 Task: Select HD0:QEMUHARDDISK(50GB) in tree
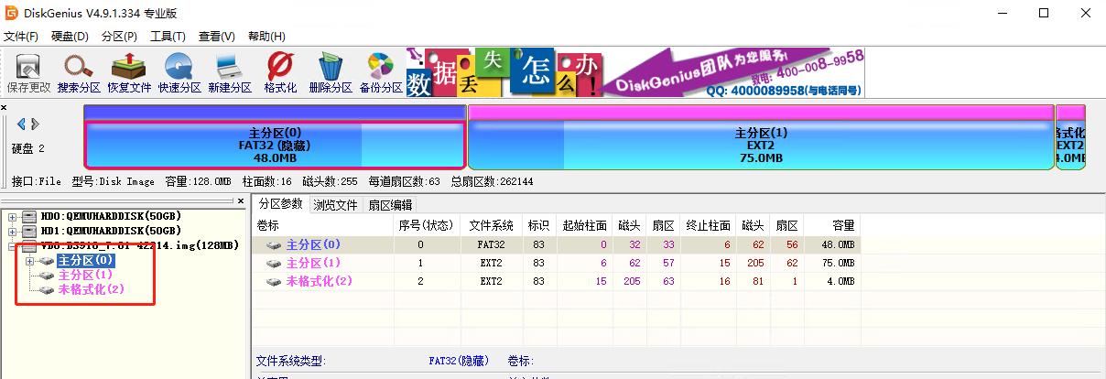coord(111,217)
